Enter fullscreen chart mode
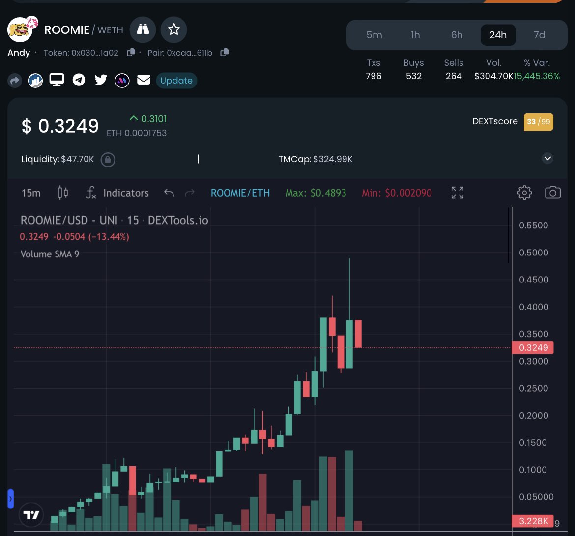Screen dimensions: 575x536 point(457,193)
